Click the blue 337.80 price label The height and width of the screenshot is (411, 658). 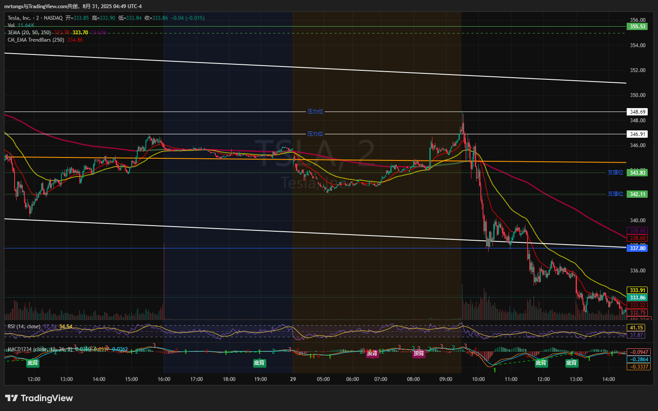coord(637,248)
